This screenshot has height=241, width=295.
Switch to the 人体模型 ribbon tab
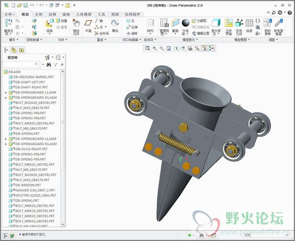(84, 14)
